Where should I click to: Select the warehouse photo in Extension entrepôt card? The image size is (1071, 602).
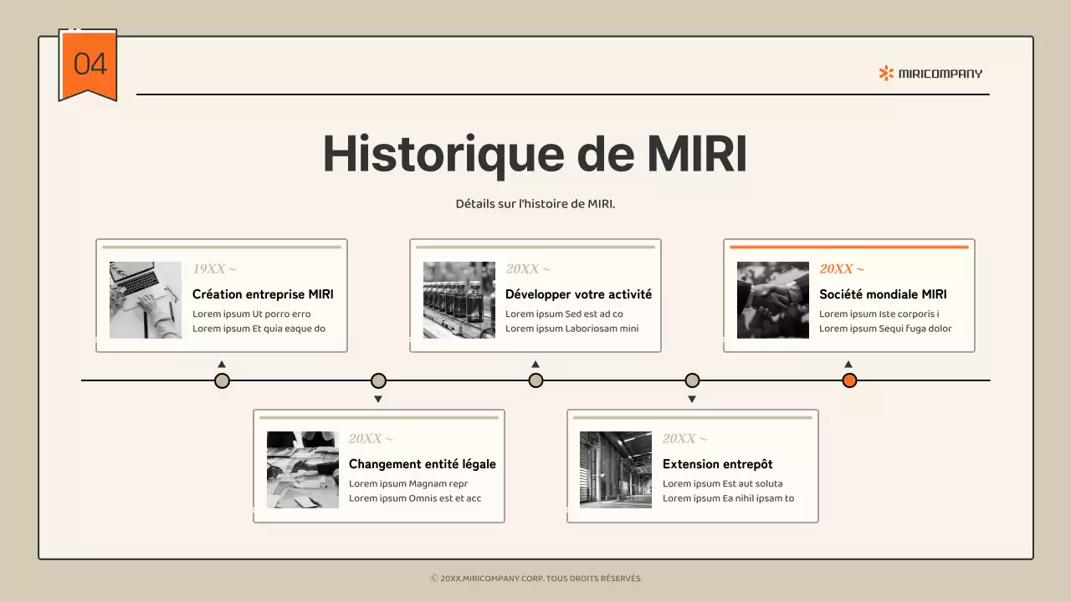(x=615, y=469)
